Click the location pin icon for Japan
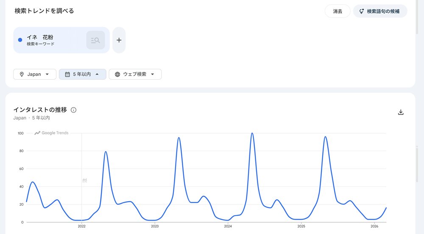The image size is (424, 234). point(21,74)
